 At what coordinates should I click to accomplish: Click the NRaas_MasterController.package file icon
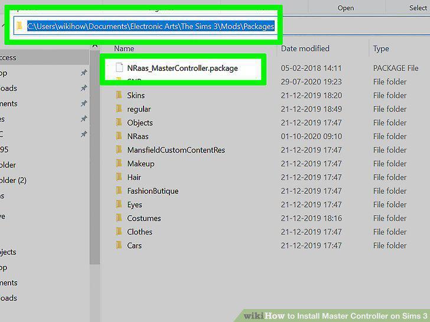[119, 67]
